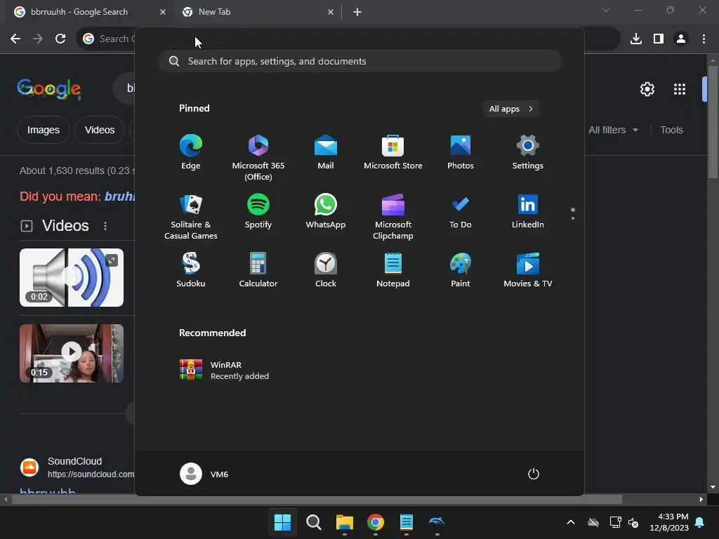Open the SoundCloud search result
Screen dimensions: 719x539
pyautogui.click(x=48, y=493)
